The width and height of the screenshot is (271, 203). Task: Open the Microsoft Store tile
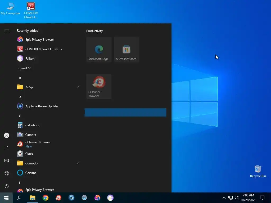126,49
